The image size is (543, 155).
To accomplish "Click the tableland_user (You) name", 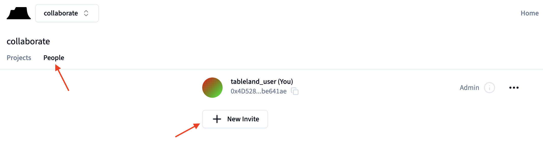I will point(262,82).
